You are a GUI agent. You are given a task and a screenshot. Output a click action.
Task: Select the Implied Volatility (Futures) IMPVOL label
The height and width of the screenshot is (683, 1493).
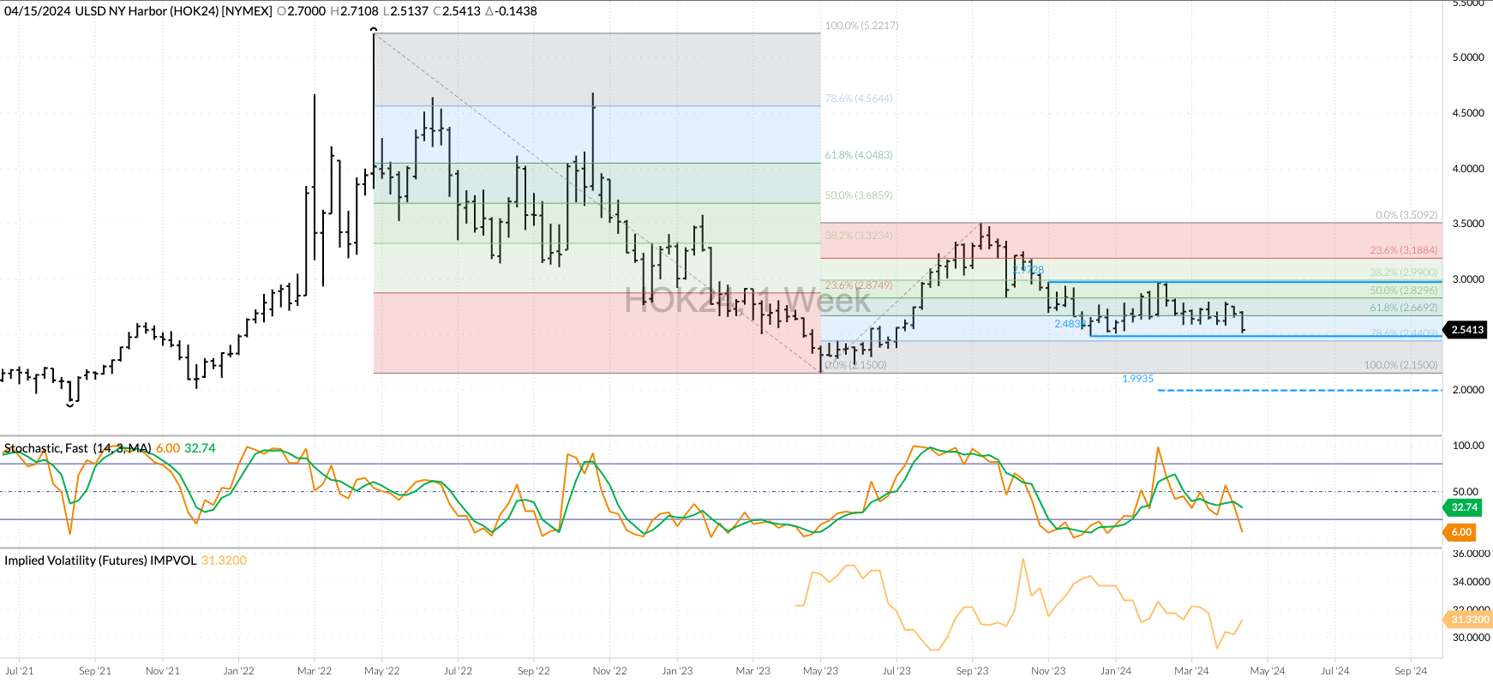pos(100,560)
